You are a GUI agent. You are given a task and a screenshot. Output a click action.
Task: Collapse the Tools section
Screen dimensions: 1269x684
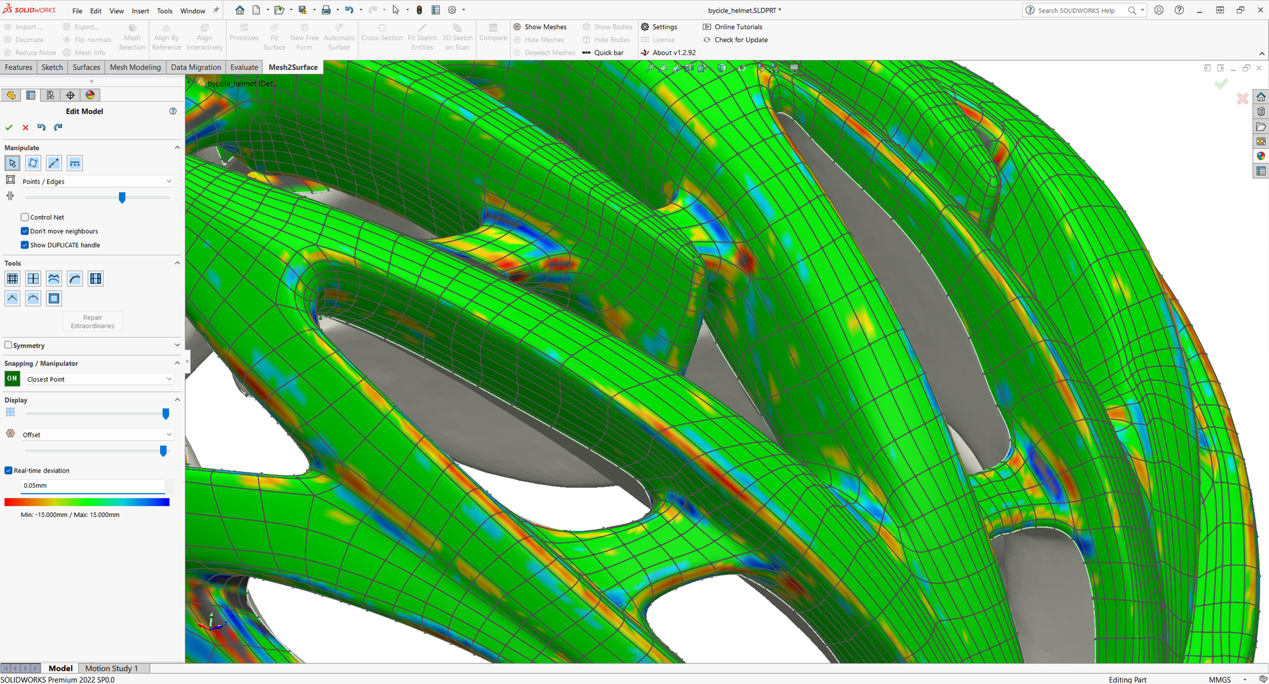point(177,263)
